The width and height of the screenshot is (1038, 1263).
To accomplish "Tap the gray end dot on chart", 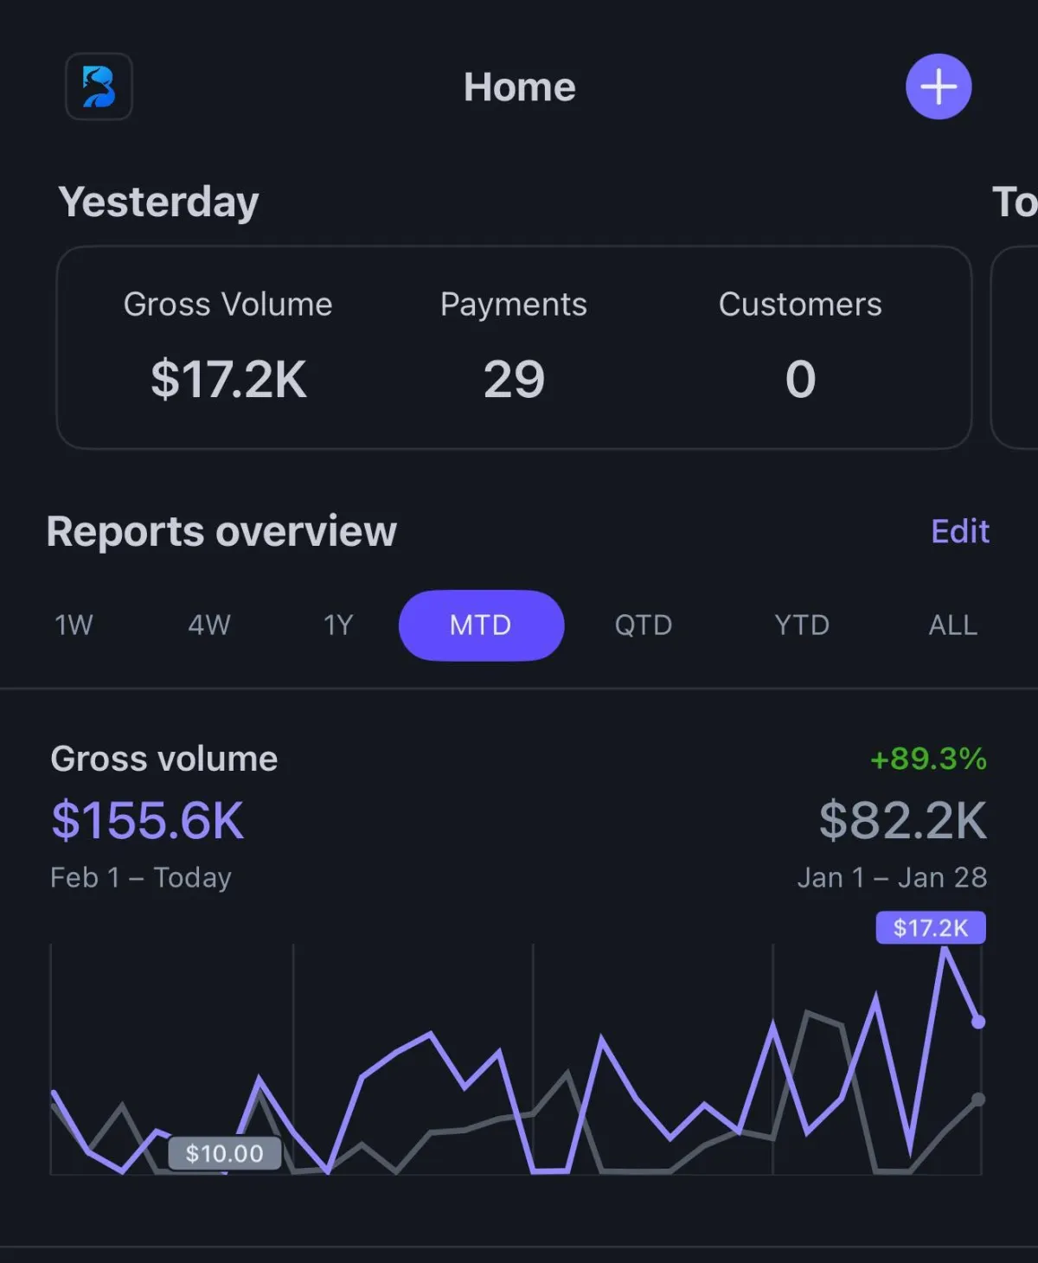I will coord(978,1100).
